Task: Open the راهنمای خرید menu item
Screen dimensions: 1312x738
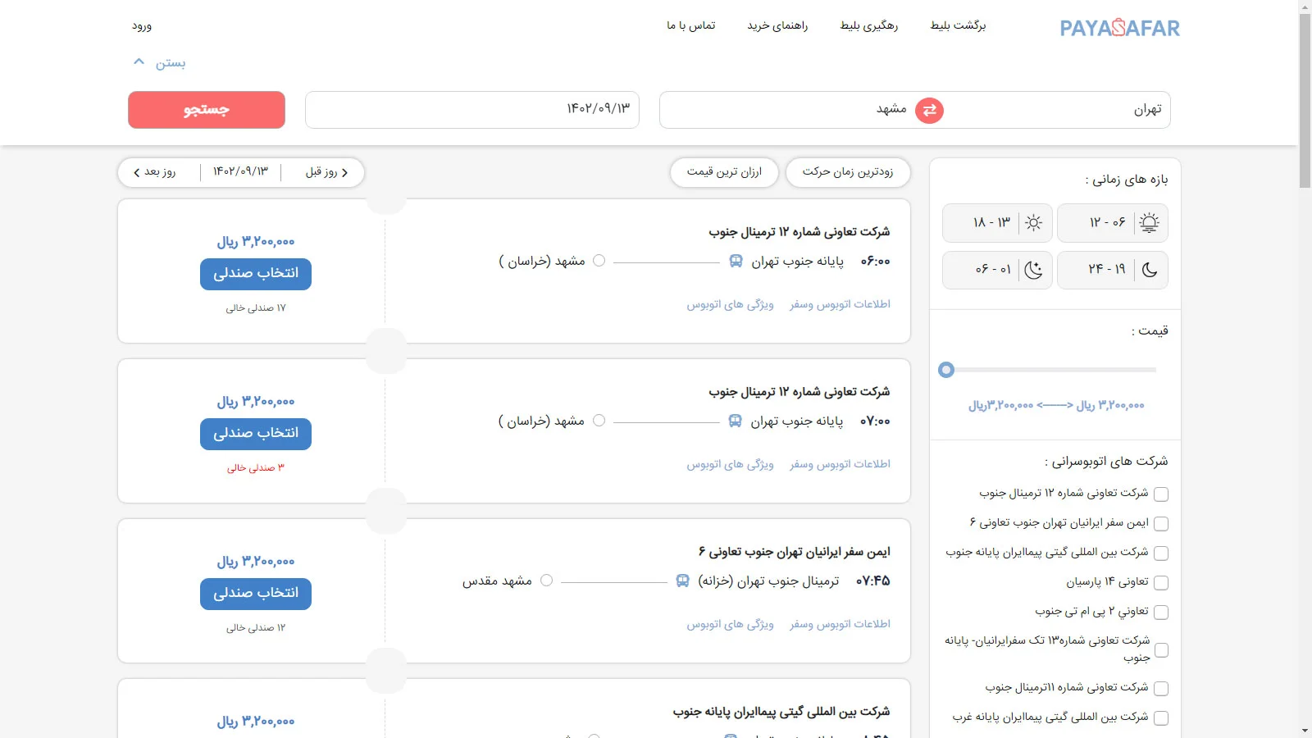Action: click(777, 25)
